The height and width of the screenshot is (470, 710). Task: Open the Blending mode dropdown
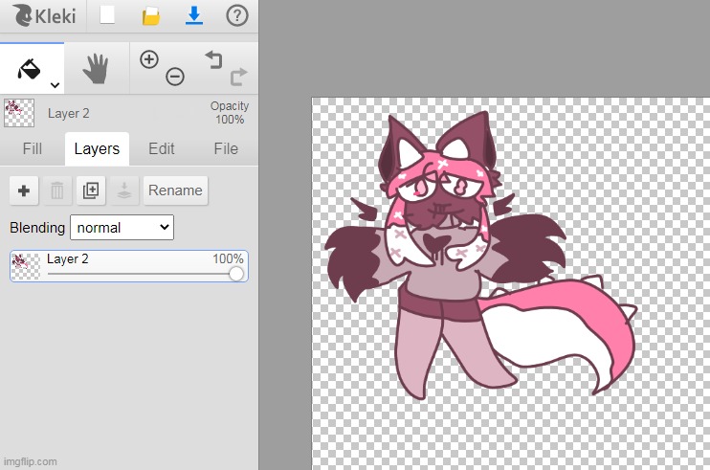pyautogui.click(x=122, y=227)
